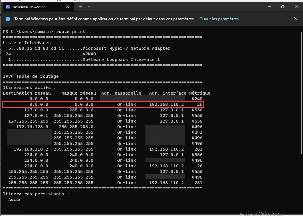Viewport: 303px width, 216px height.
Task: Open a new tab with the plus button
Action: point(80,7)
